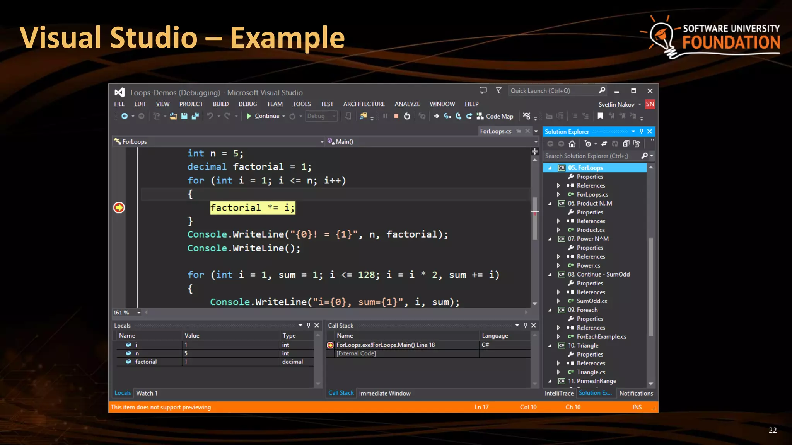Screen dimensions: 792x445
Task: Click the Solution Explorer vertical scrollbar thumb
Action: point(651,287)
